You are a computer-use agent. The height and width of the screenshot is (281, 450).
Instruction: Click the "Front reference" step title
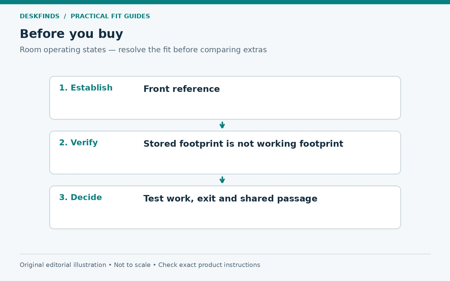182,89
